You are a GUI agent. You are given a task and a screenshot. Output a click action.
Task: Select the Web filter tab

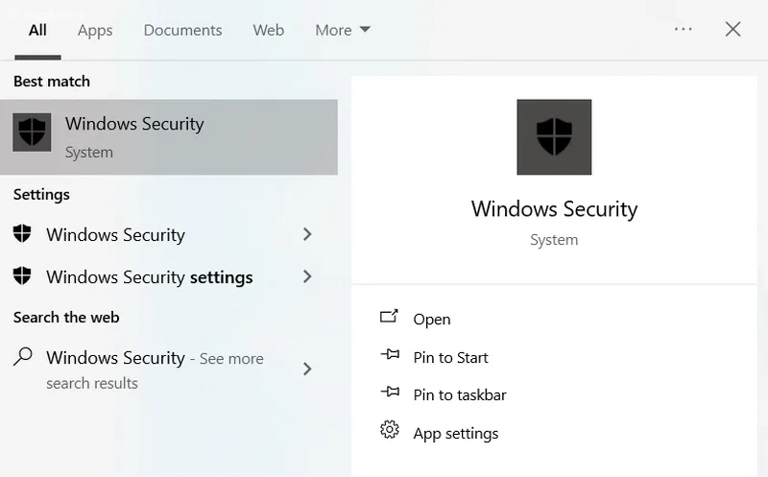point(269,30)
